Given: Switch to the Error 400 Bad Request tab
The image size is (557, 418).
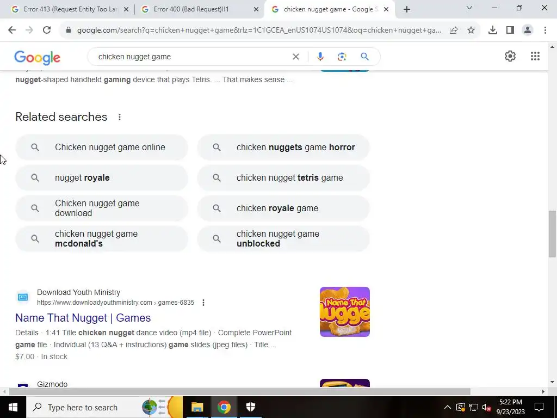Looking at the screenshot, I should [199, 9].
